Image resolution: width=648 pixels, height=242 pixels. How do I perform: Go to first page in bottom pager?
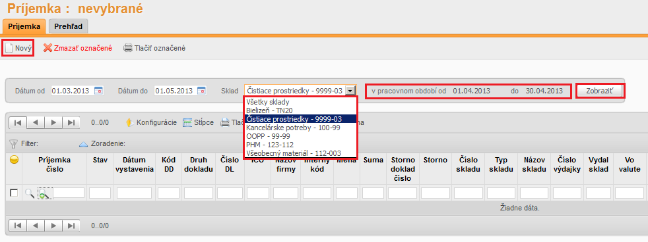point(18,226)
